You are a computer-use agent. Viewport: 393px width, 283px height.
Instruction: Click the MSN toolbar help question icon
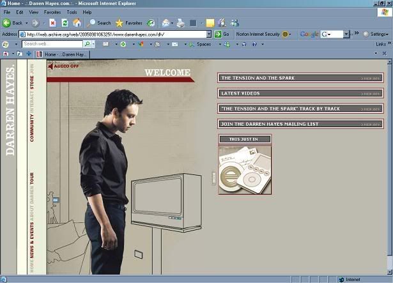(254, 44)
